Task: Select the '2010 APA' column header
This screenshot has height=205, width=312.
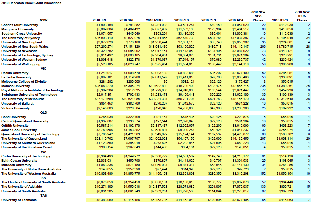Action: tap(236, 20)
